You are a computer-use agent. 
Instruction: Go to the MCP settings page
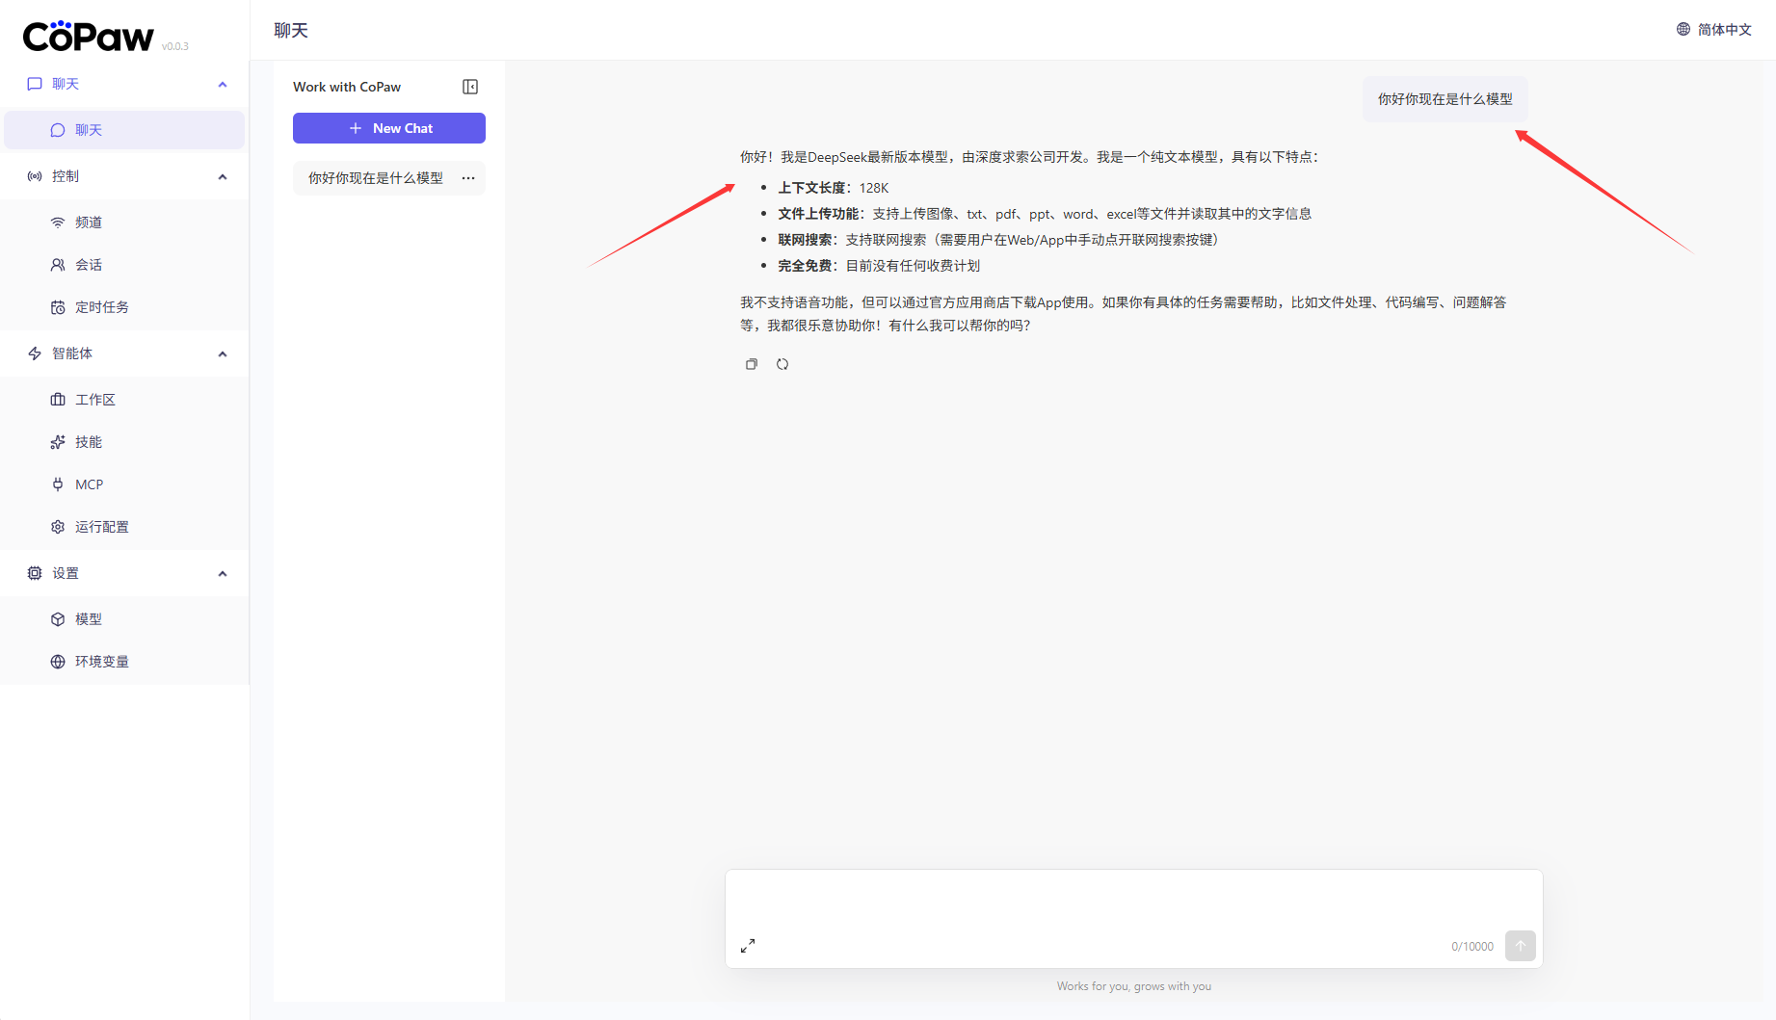pos(89,484)
